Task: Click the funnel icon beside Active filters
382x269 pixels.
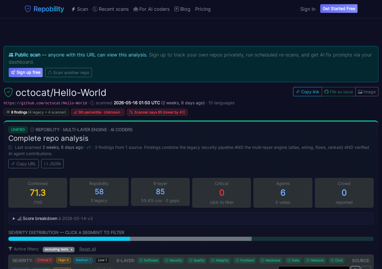Action: click(10, 249)
